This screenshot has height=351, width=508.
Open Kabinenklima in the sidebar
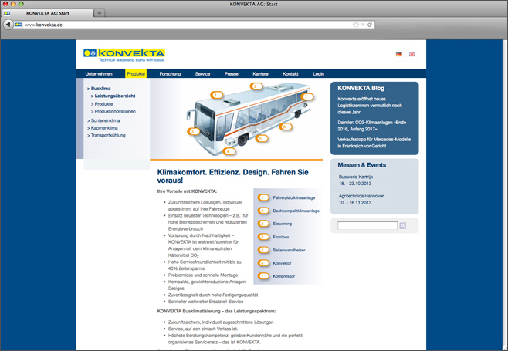point(103,128)
